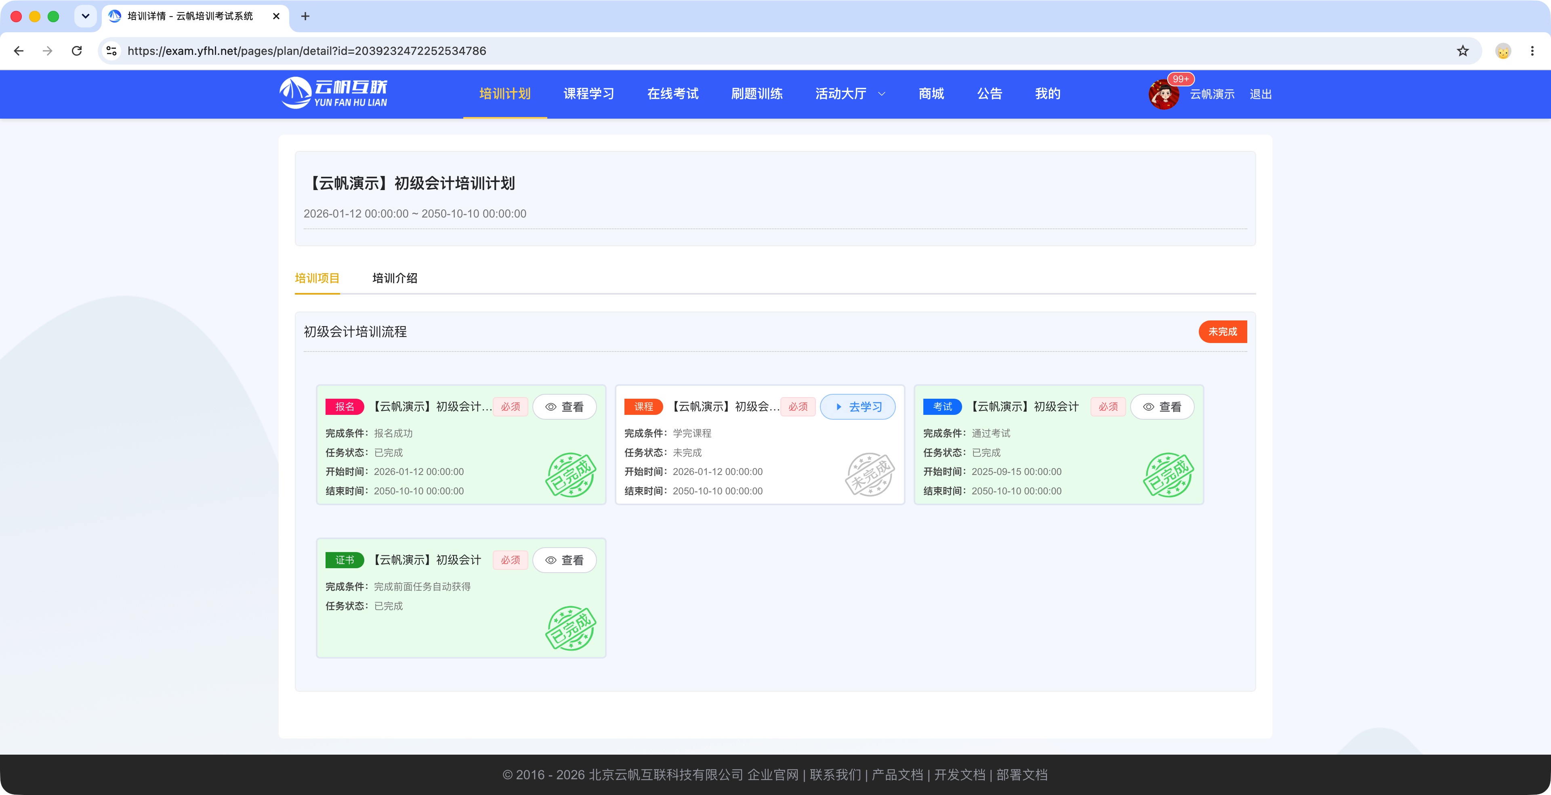1551x795 pixels.
Task: Click 退出 to log out
Action: click(1260, 94)
